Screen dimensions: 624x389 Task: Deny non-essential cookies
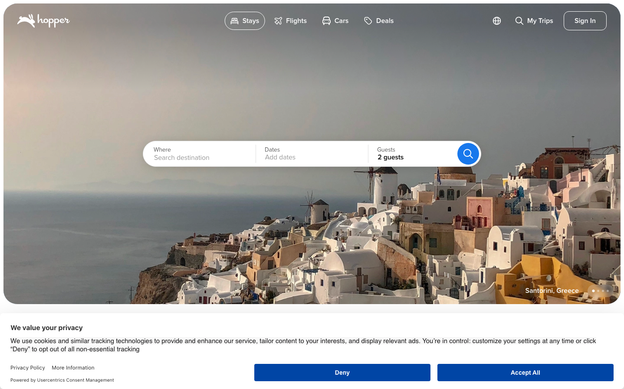(342, 373)
